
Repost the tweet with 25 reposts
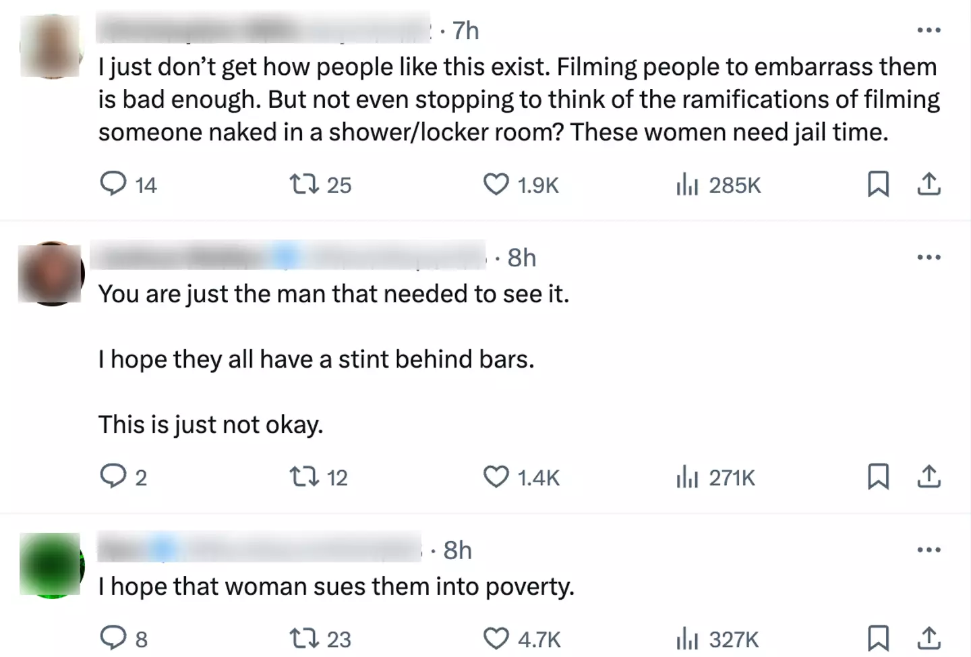click(x=304, y=184)
